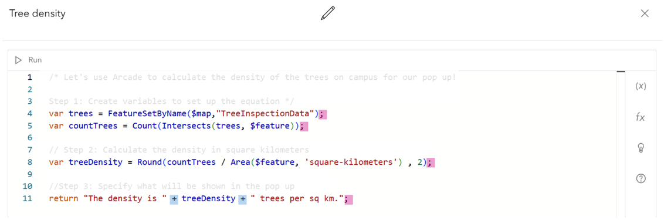This screenshot has height=220, width=664.
Task: Click the editor scrollbar thumb
Action: click(621, 72)
